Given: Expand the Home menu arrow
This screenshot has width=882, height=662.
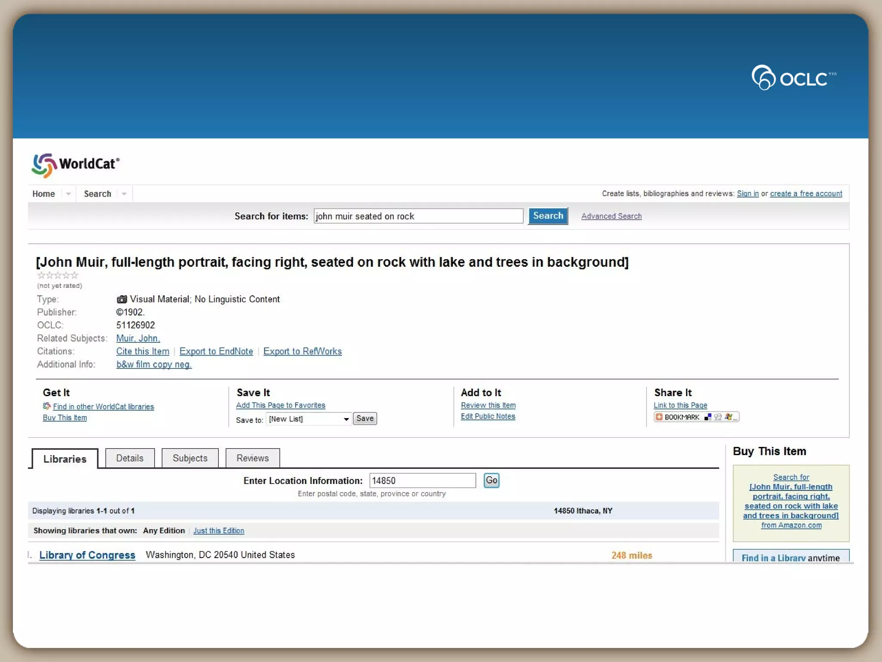Looking at the screenshot, I should [x=68, y=194].
